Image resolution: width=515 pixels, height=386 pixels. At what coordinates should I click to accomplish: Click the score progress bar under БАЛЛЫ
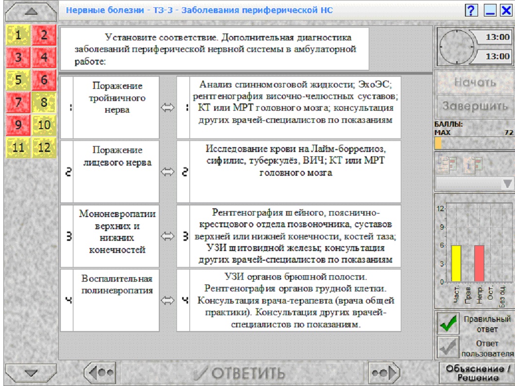pos(474,143)
